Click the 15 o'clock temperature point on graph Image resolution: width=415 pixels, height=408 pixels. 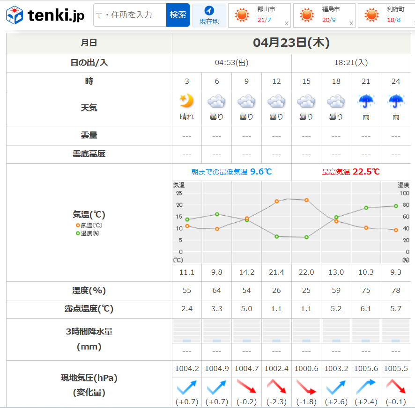[307, 200]
